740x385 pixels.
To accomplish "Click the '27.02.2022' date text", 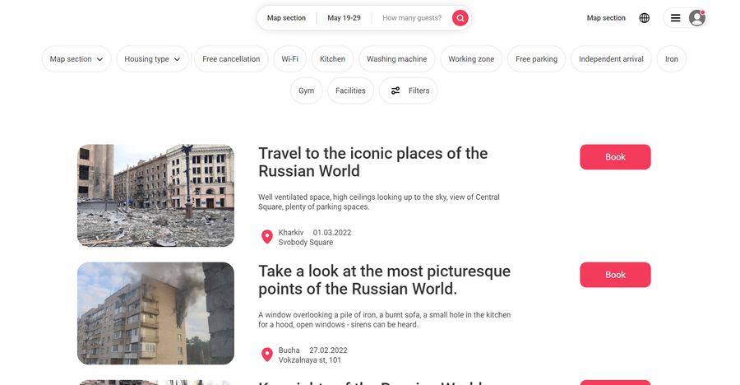I will (328, 350).
